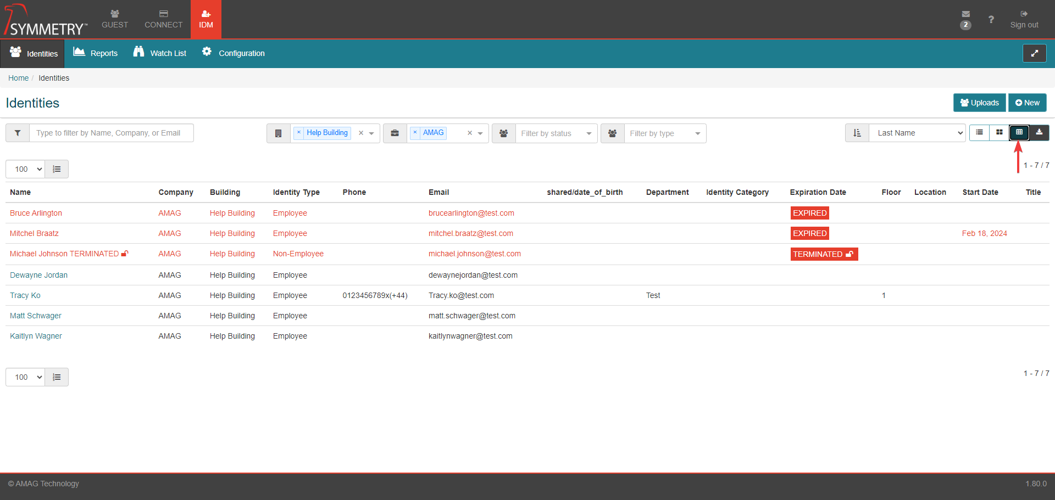Screen dimensions: 1055x500
Task: Click Feb 18, 2024 start date
Action: pos(984,233)
